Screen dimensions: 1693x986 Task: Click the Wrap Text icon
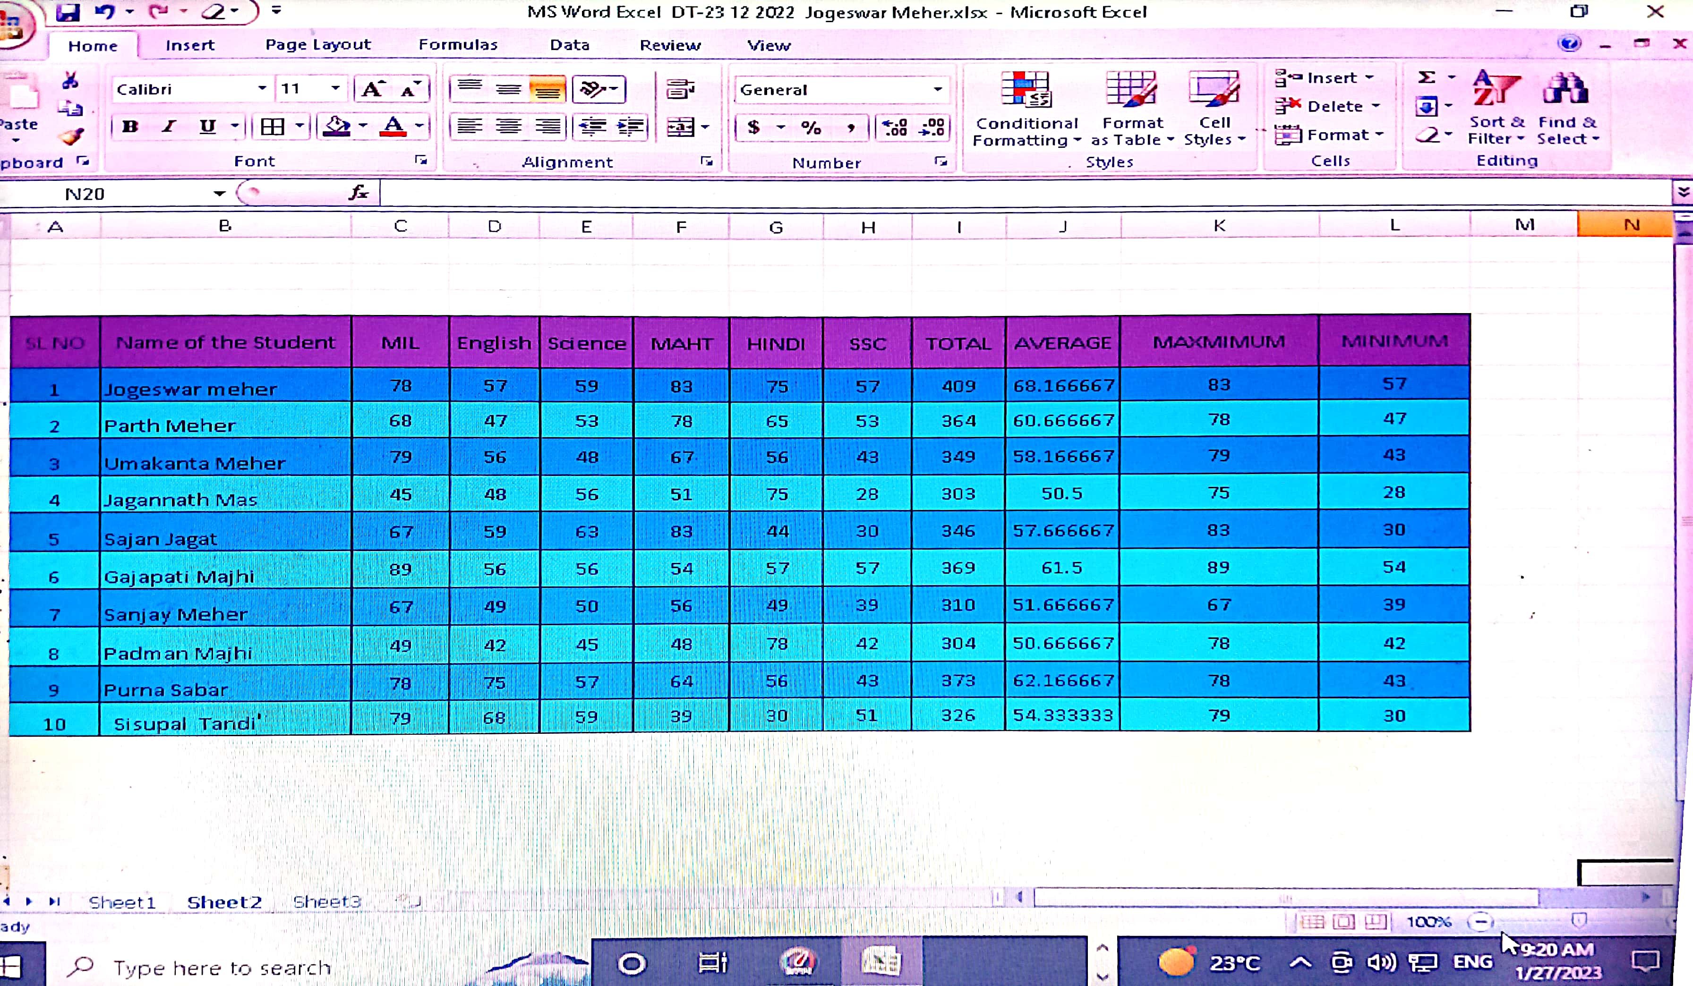[x=680, y=89]
